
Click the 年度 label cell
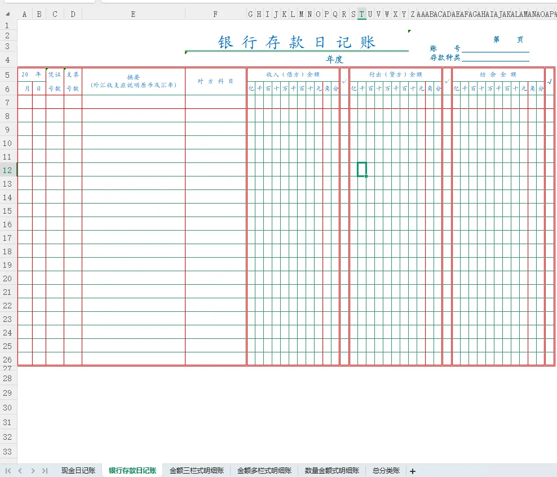[x=334, y=59]
